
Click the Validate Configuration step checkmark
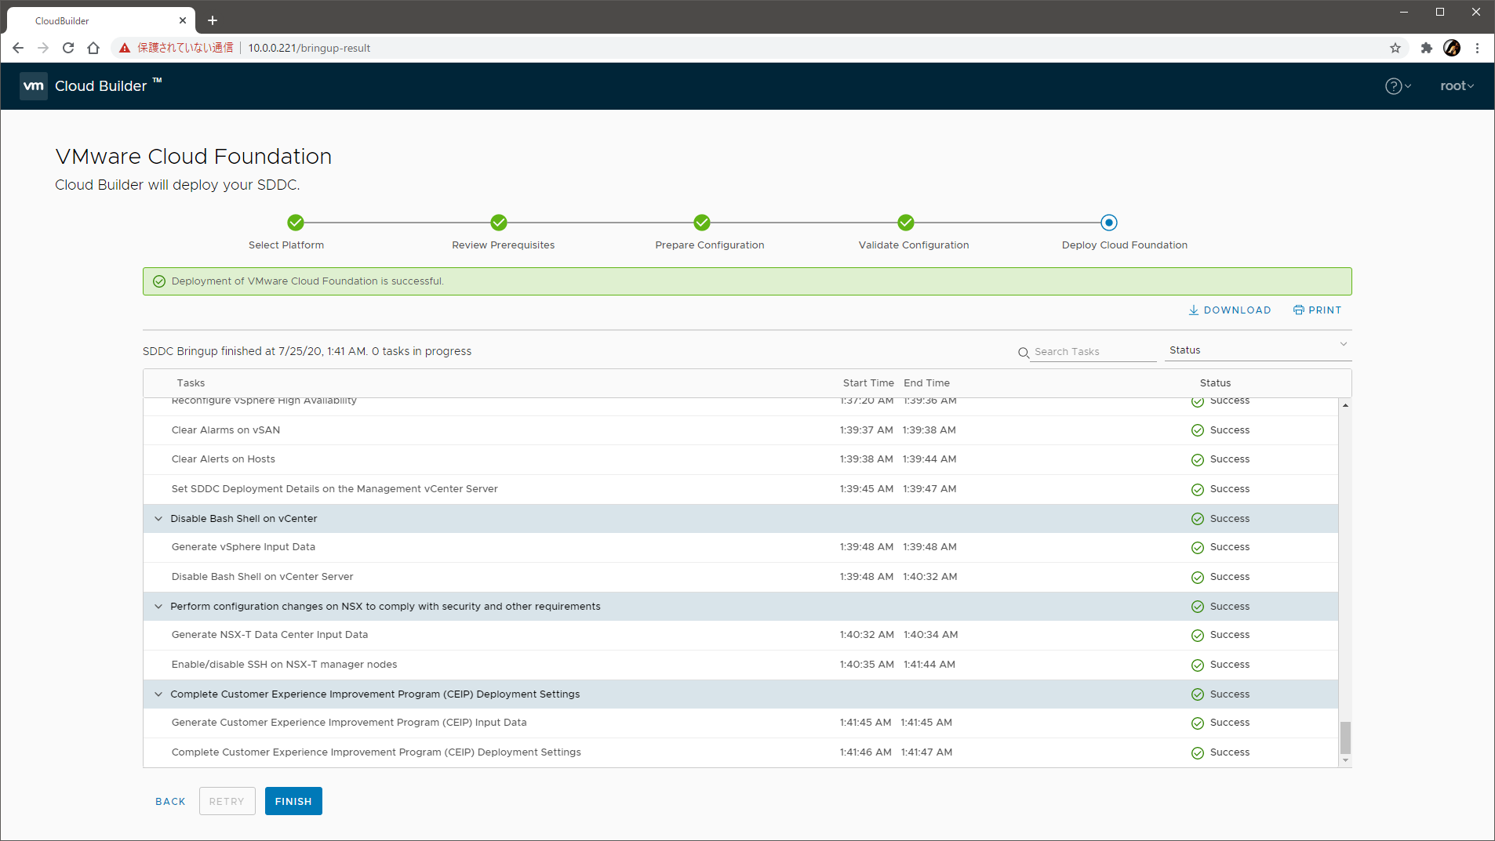pyautogui.click(x=906, y=223)
